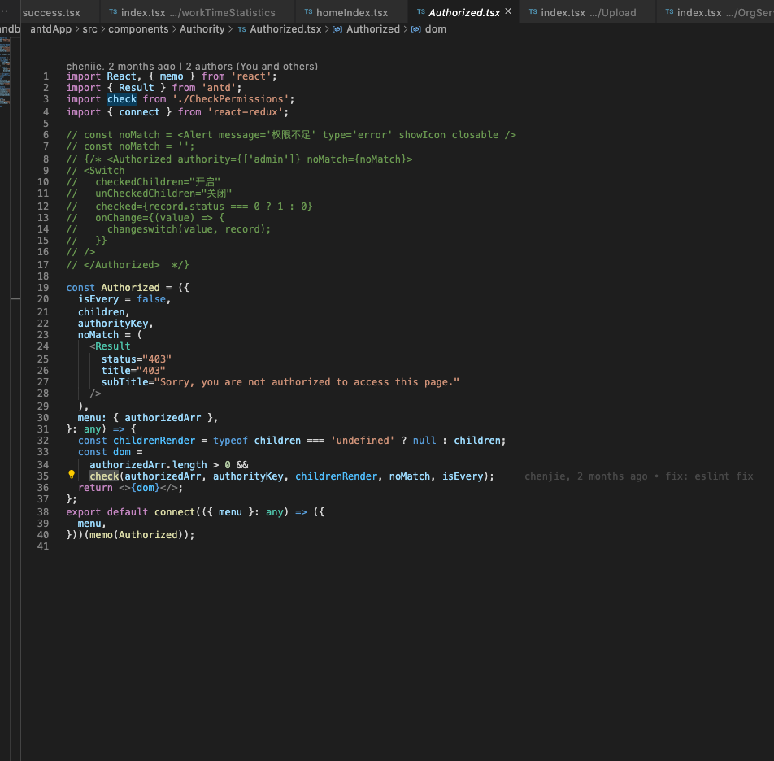774x761 pixels.
Task: Click 'memo' import on line 1
Action: [172, 76]
